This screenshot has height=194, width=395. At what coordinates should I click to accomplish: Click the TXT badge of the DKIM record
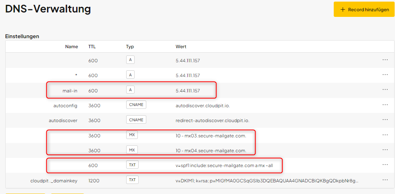[x=132, y=180]
